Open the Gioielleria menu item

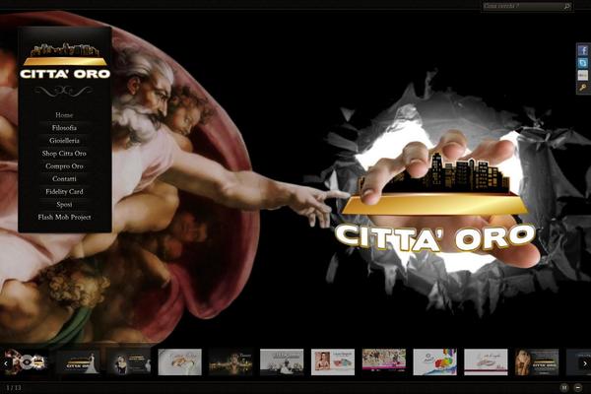point(64,141)
